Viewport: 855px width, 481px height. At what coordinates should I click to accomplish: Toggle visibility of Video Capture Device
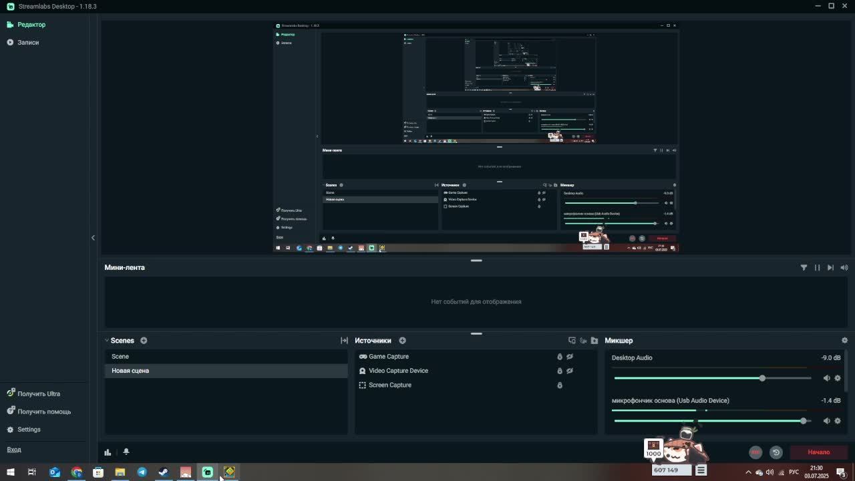pyautogui.click(x=570, y=371)
